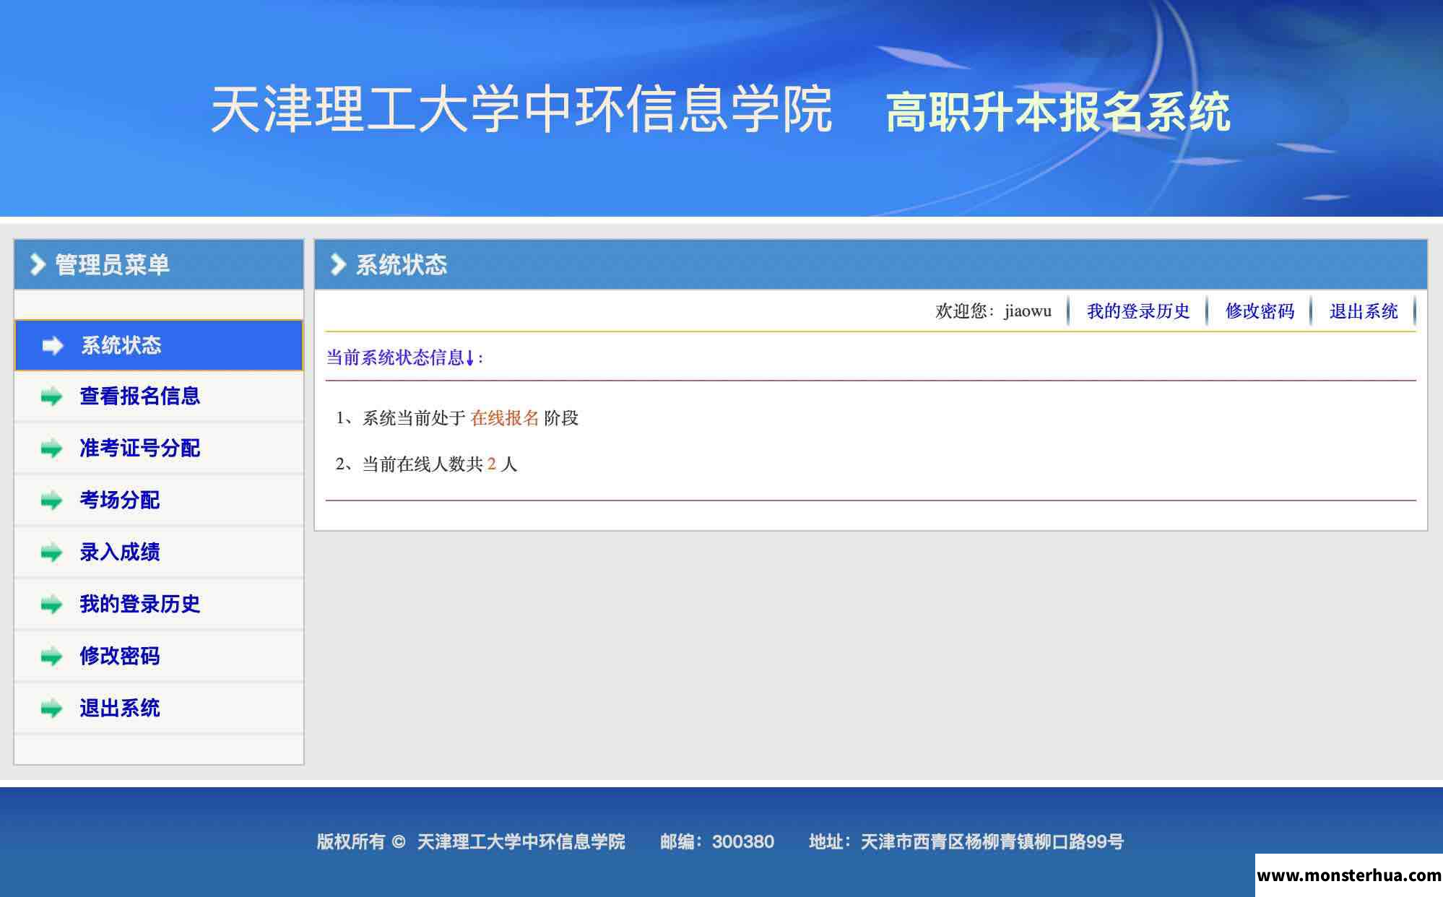The image size is (1443, 897).
Task: Click the green arrow beside sidebar 我的登录历史
Action: tap(51, 604)
